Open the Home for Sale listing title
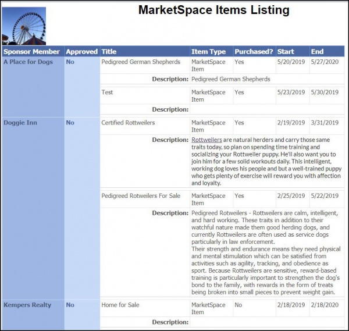 point(120,305)
